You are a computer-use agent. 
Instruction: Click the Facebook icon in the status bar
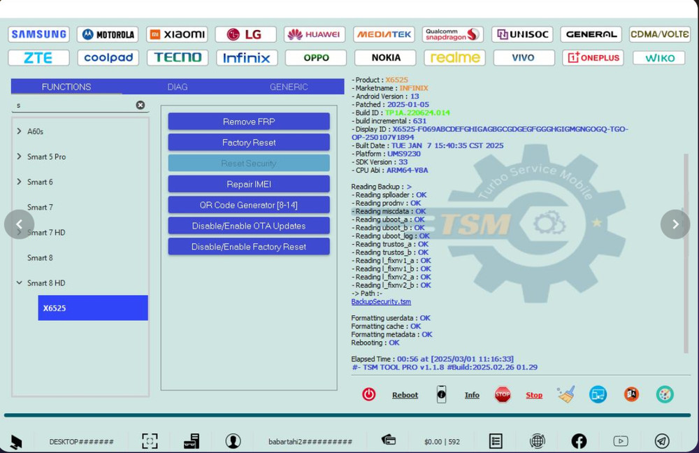(579, 441)
